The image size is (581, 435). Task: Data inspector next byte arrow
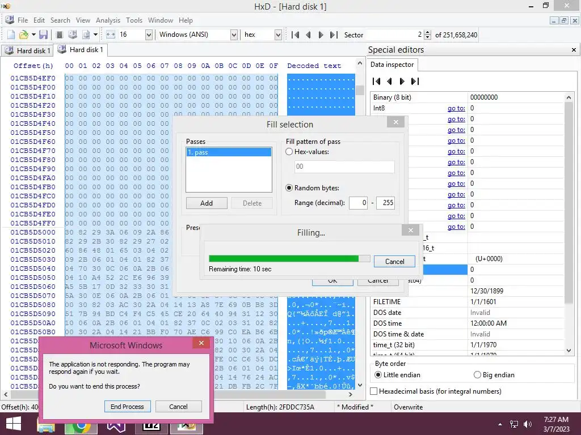click(x=402, y=82)
